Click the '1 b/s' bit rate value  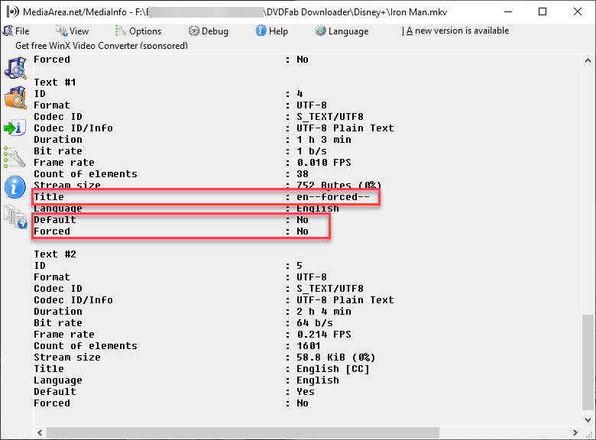click(312, 150)
